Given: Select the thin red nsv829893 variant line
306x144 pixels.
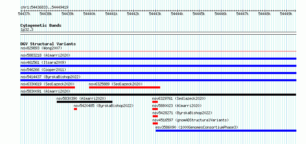Looking at the screenshot, I should point(159,51).
